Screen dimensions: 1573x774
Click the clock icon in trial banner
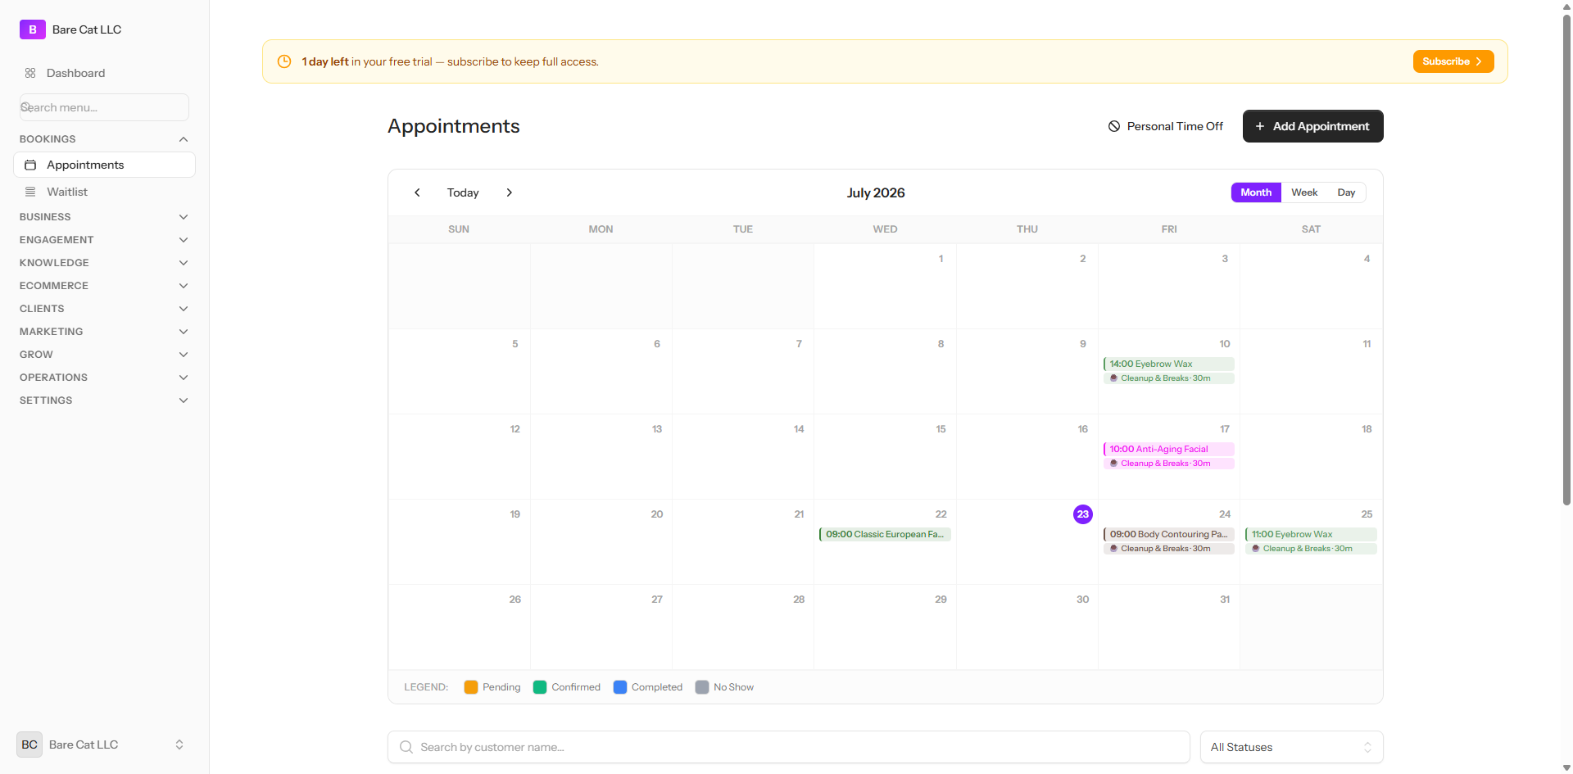point(284,61)
